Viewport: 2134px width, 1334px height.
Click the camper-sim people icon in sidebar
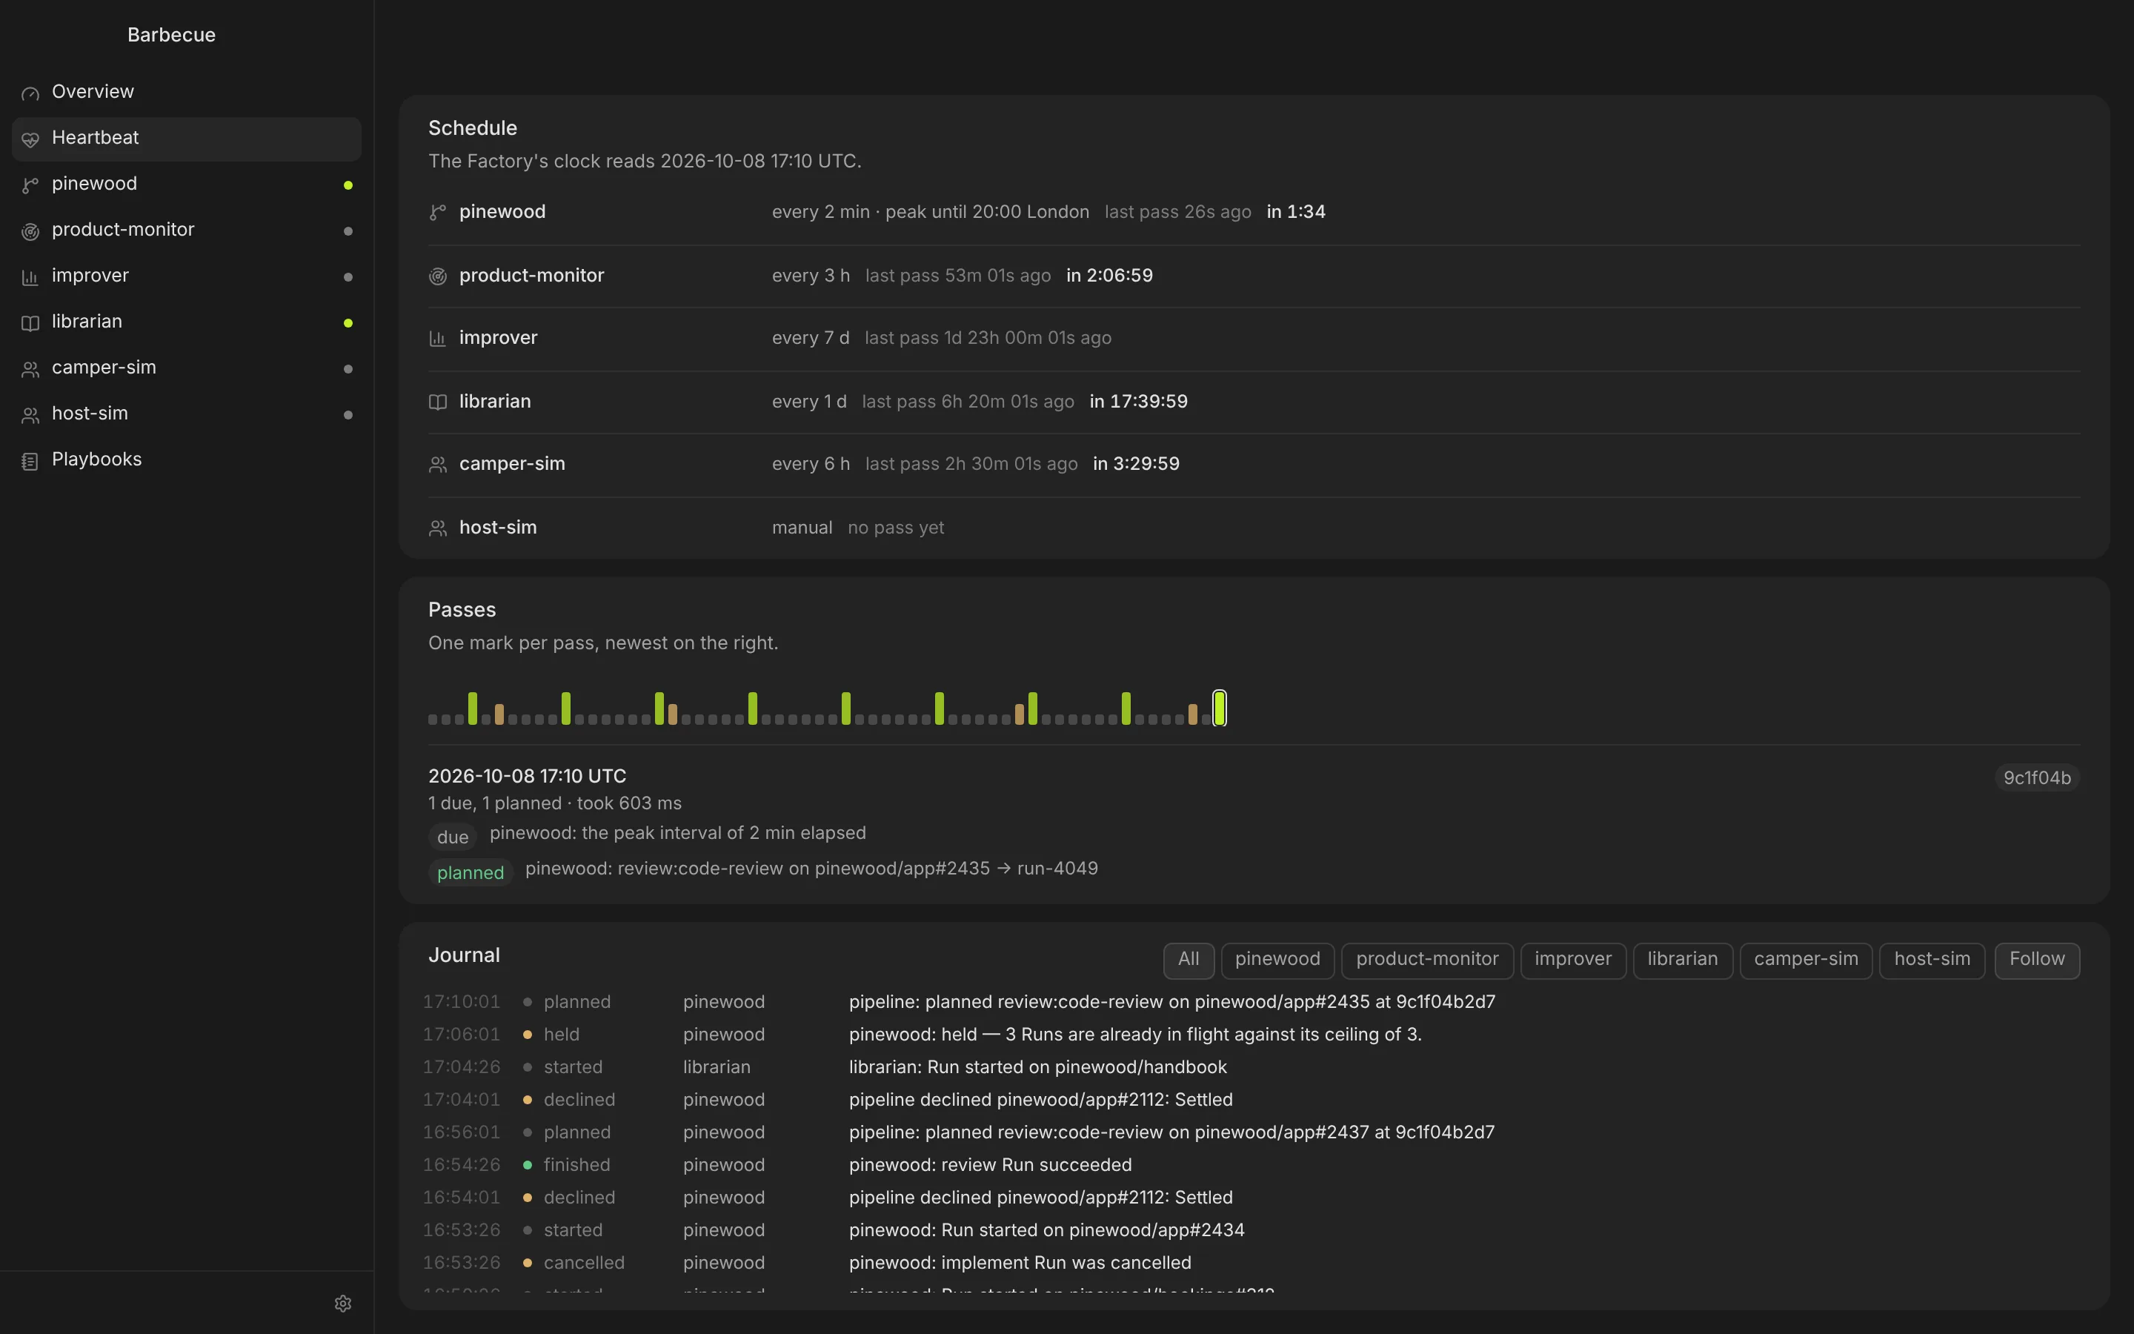(30, 369)
